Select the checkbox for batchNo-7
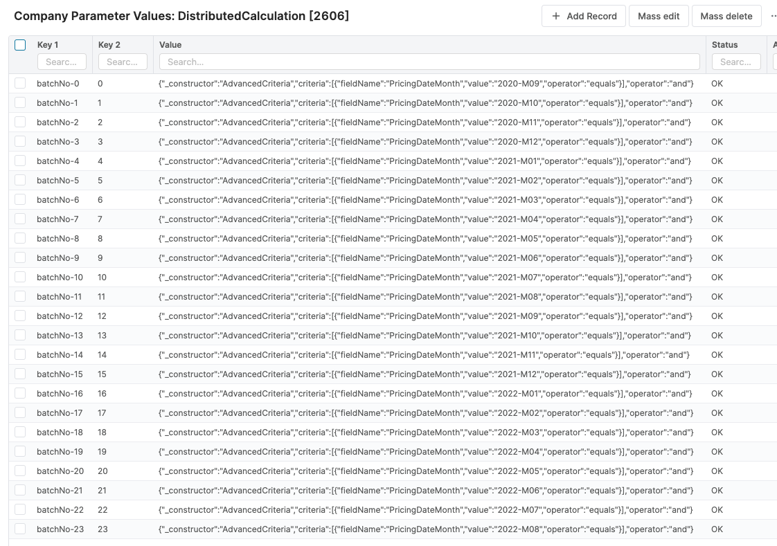 pyautogui.click(x=20, y=219)
